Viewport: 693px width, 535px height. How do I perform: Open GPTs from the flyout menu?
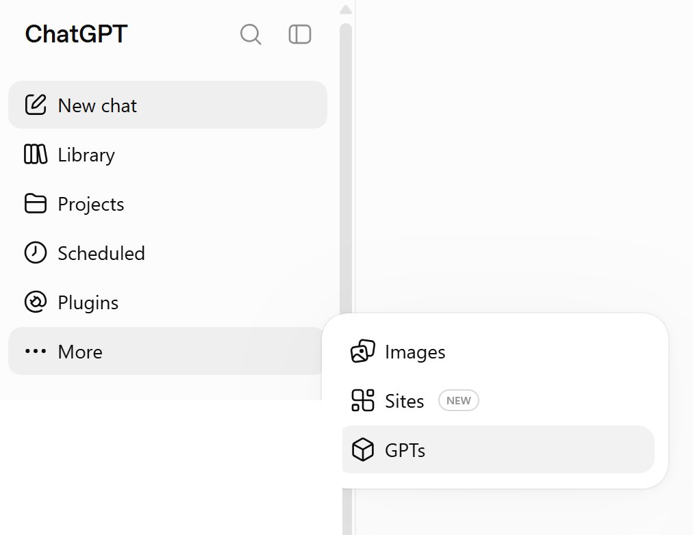coord(498,449)
